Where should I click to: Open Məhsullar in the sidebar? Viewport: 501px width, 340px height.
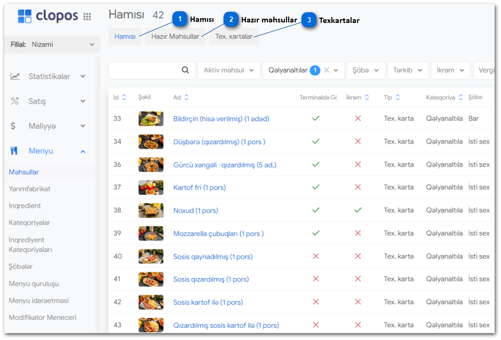[24, 172]
